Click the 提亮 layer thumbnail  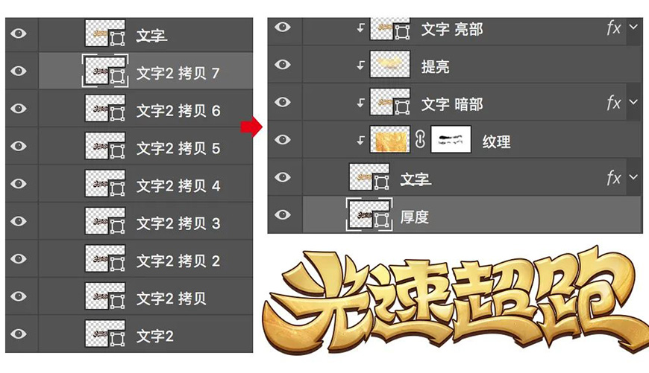(390, 65)
